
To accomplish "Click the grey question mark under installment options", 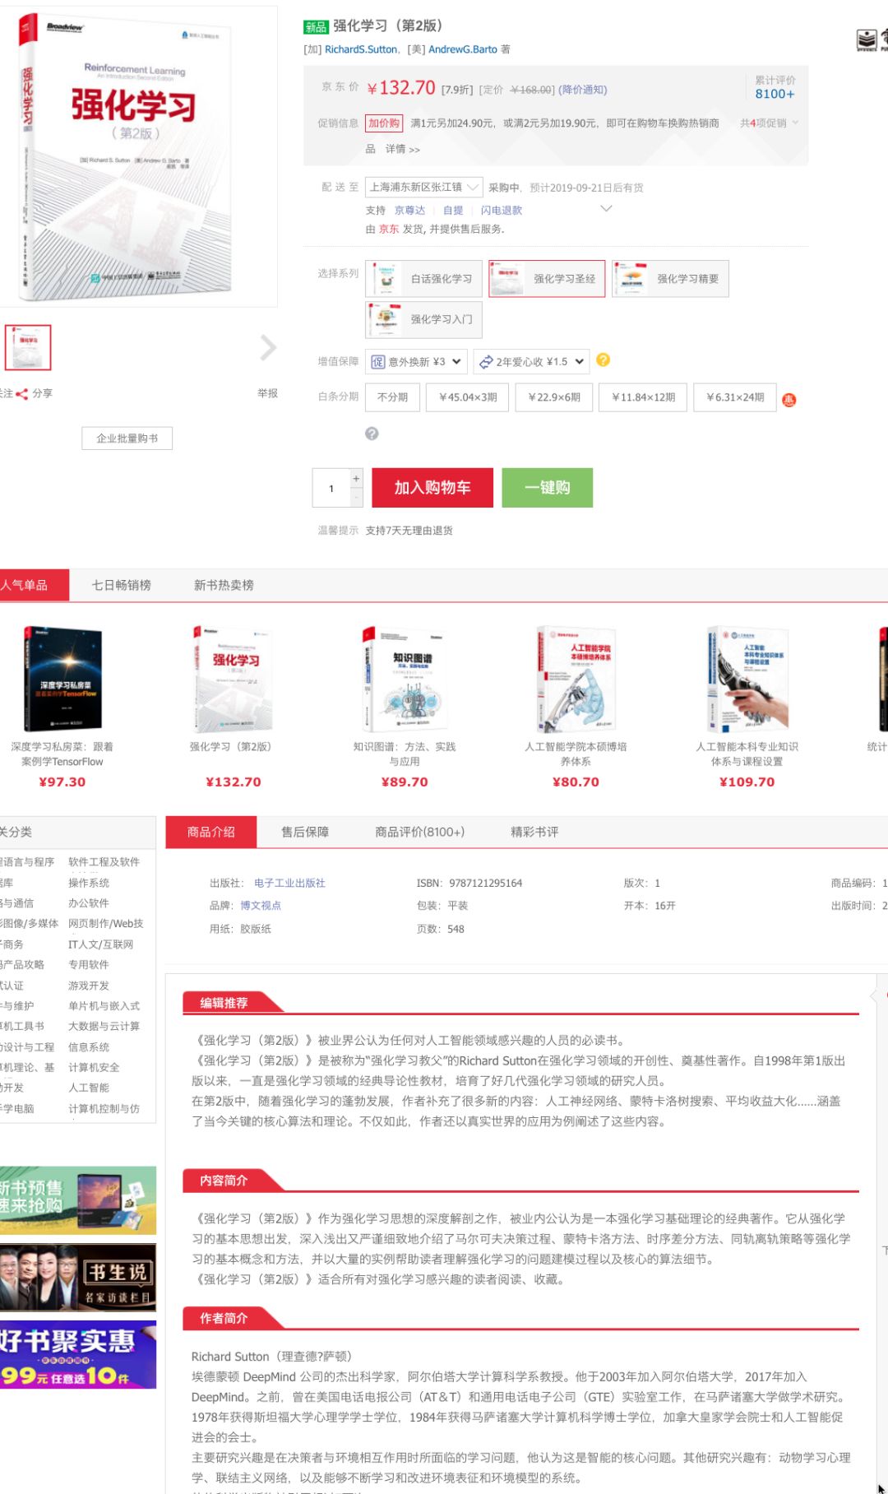I will click(372, 434).
